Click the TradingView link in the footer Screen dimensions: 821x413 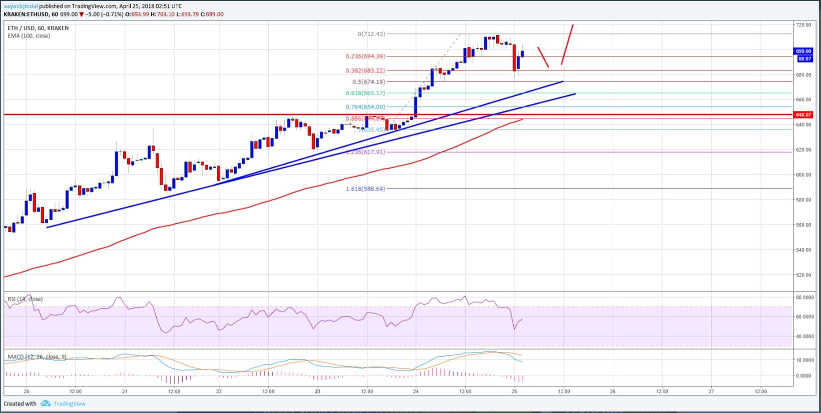click(70, 403)
